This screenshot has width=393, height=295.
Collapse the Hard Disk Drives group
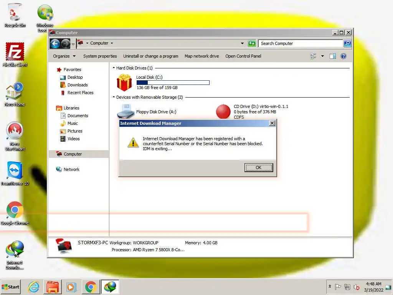point(114,68)
